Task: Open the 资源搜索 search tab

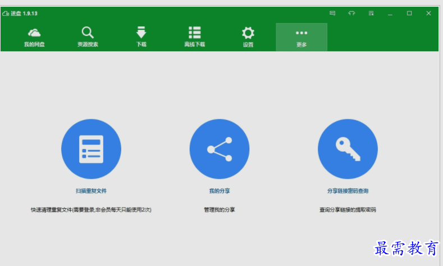Action: tap(88, 37)
